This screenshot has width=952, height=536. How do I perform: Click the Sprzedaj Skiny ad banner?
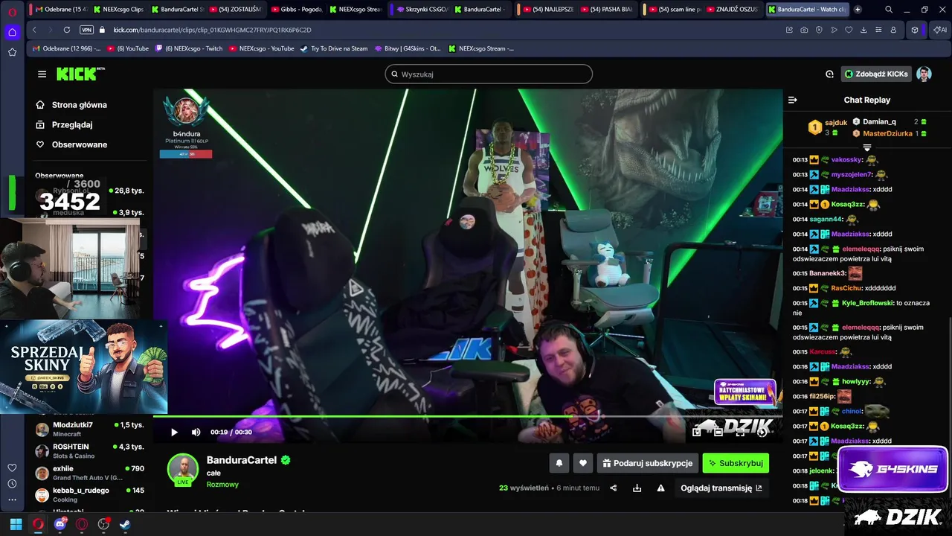tap(83, 366)
